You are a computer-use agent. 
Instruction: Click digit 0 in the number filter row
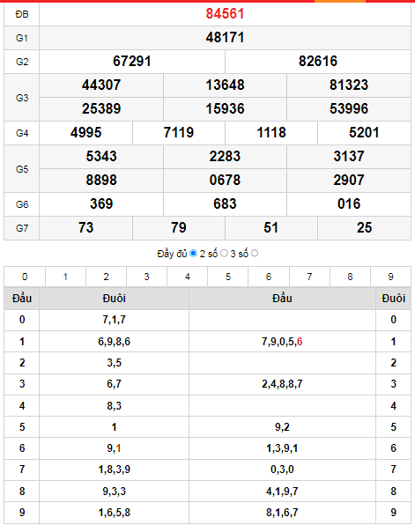pyautogui.click(x=25, y=277)
